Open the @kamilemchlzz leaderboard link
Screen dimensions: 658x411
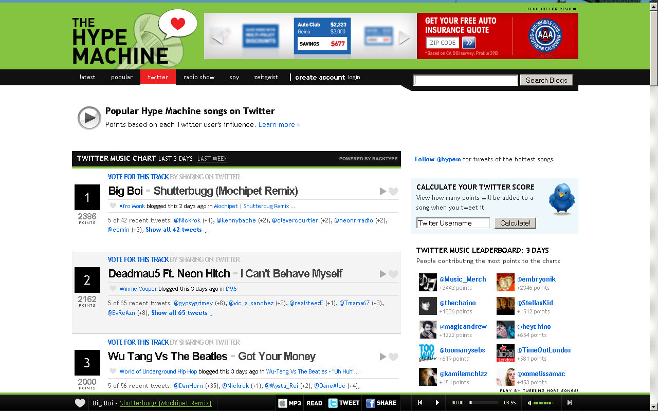tap(464, 373)
